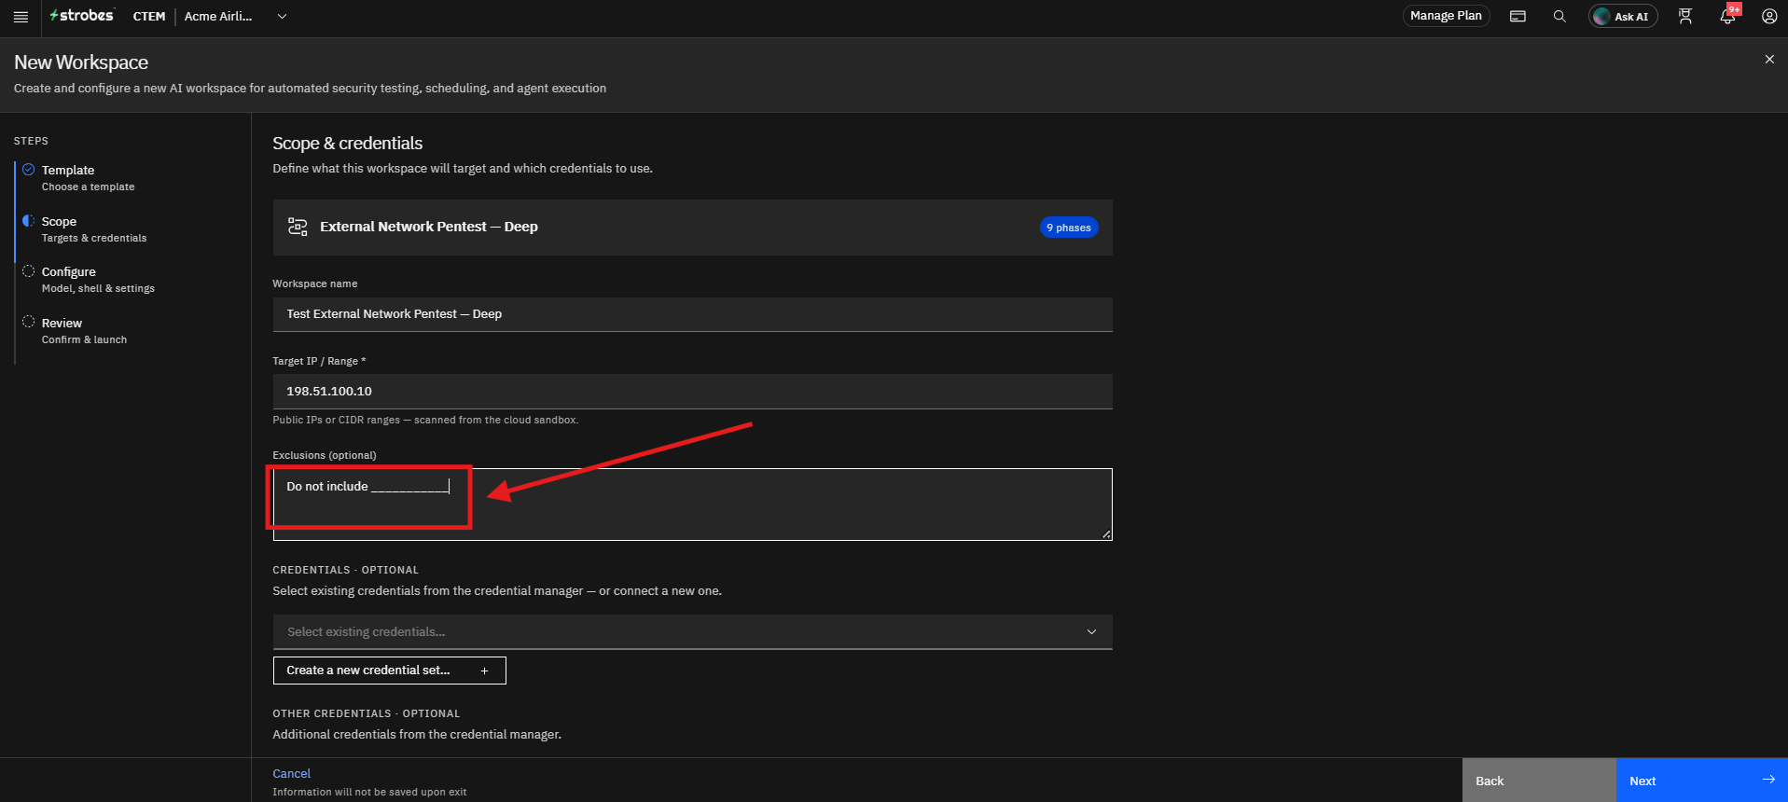
Task: Open the user profile icon
Action: tap(1768, 17)
